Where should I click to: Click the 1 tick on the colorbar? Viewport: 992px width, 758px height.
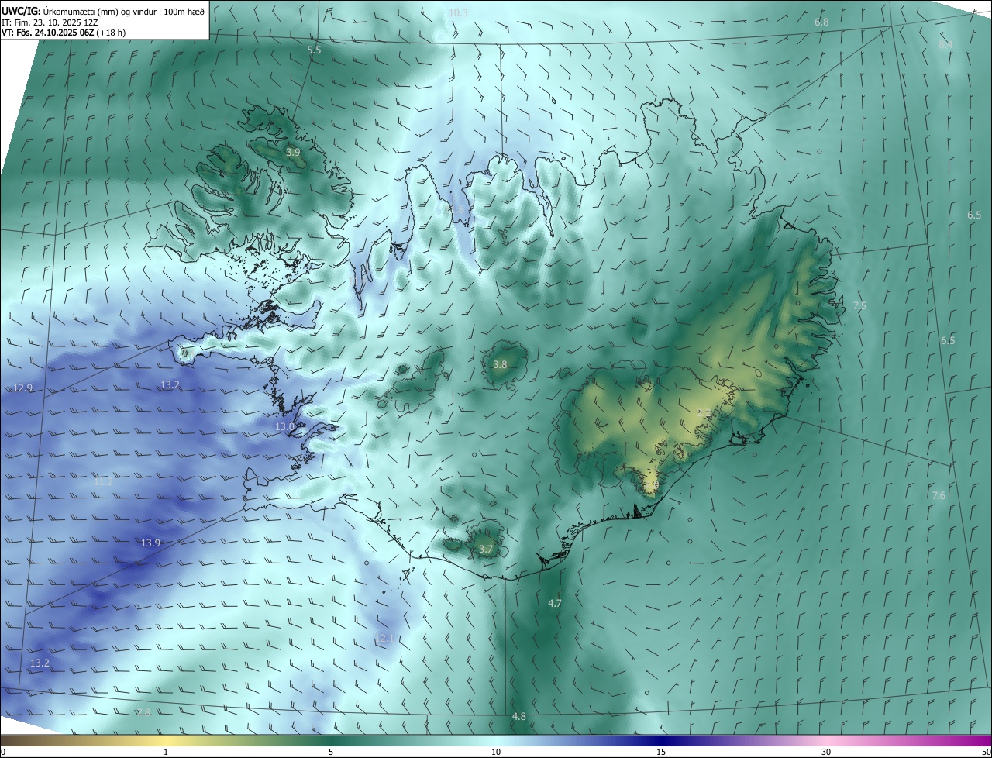pos(166,752)
